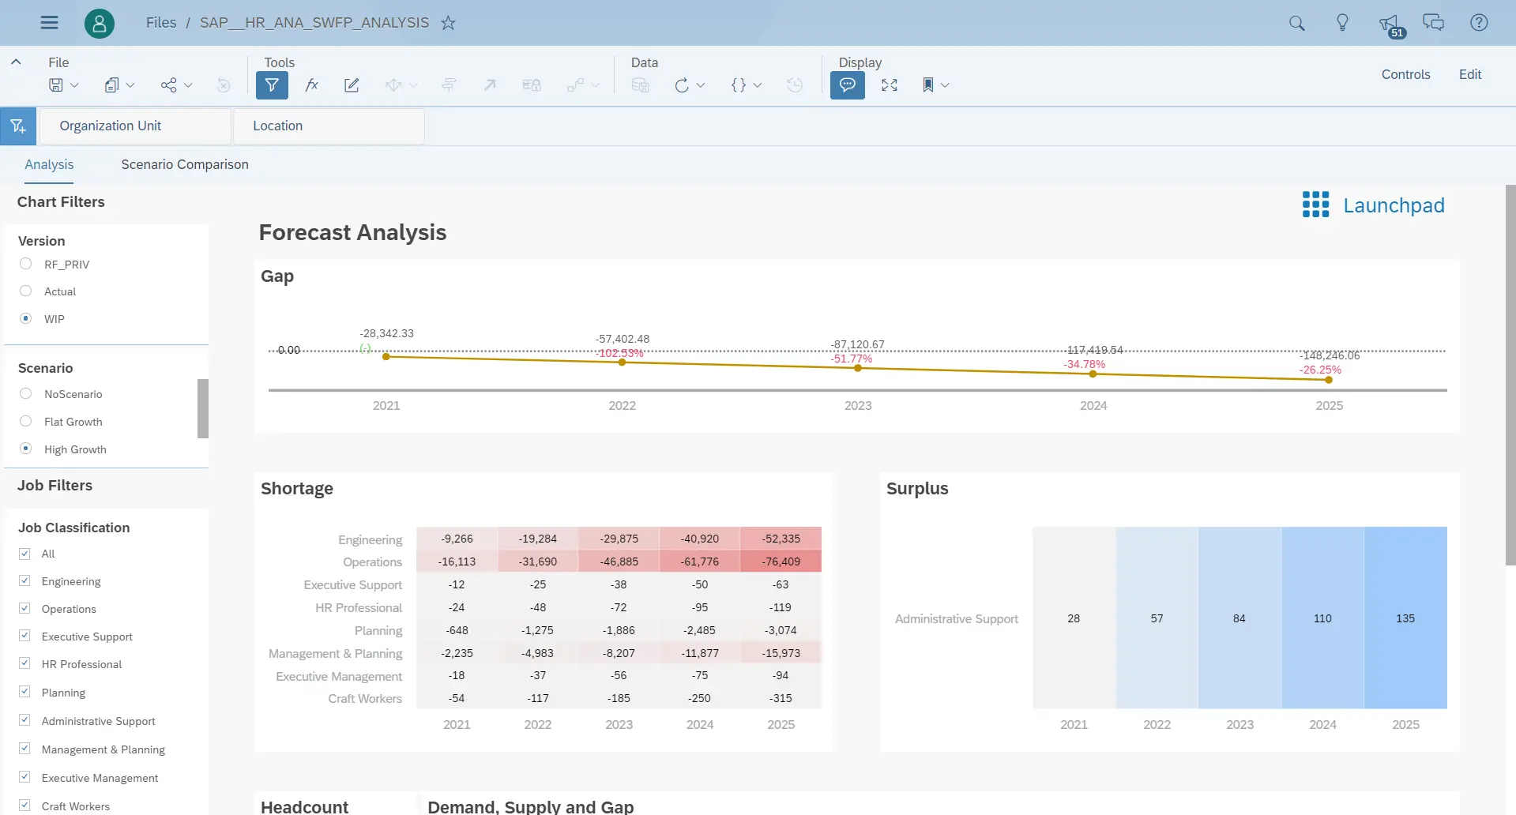
Task: Open the Save options dropdown
Action: click(x=73, y=85)
